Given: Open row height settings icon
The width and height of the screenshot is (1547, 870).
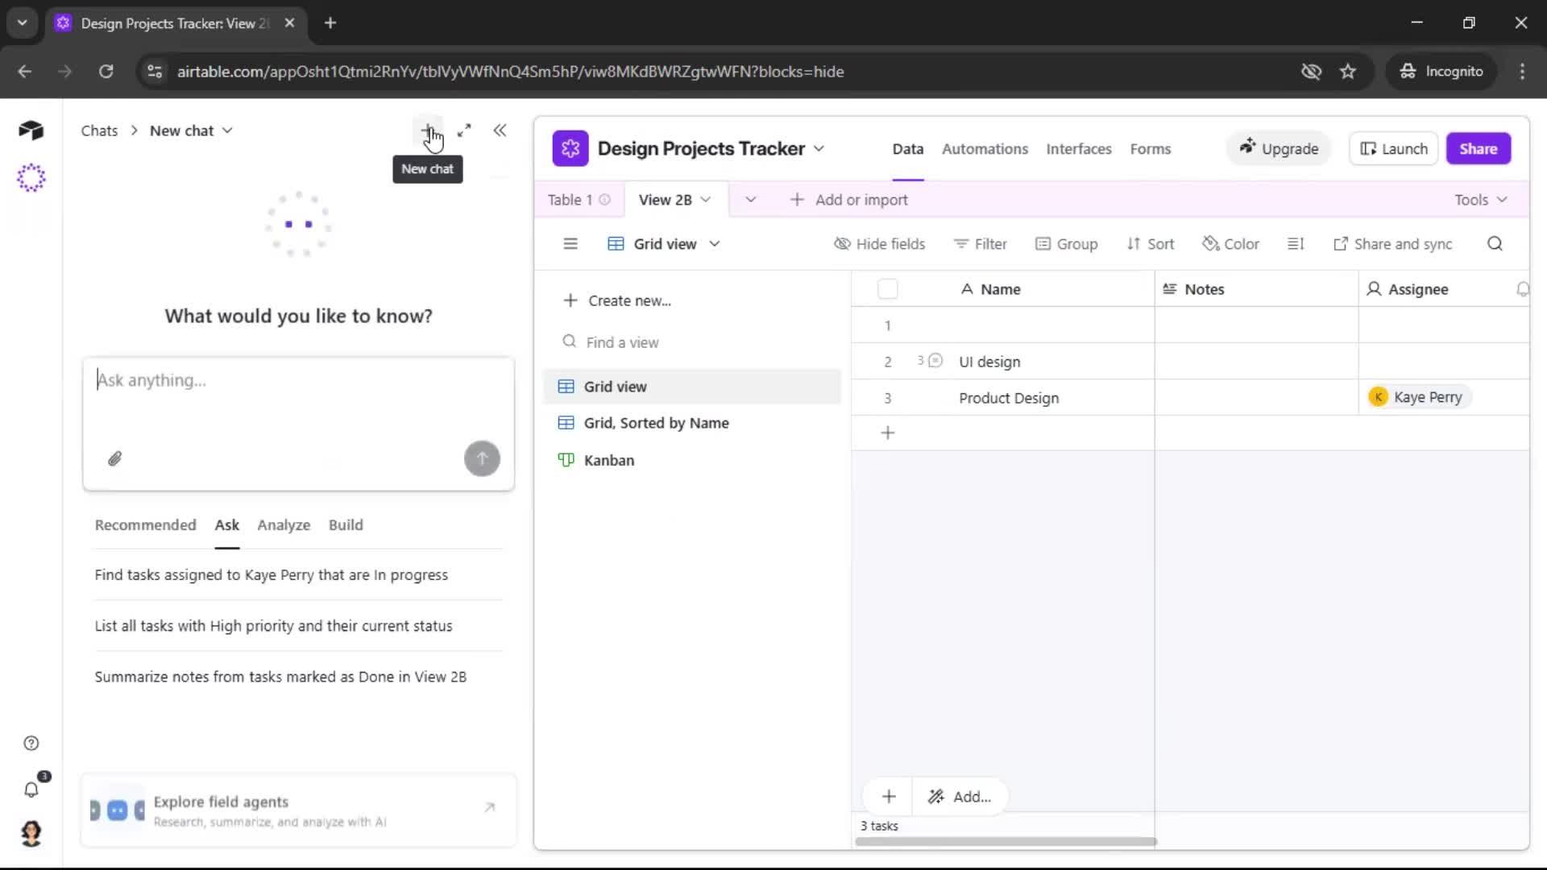Looking at the screenshot, I should click(1296, 243).
